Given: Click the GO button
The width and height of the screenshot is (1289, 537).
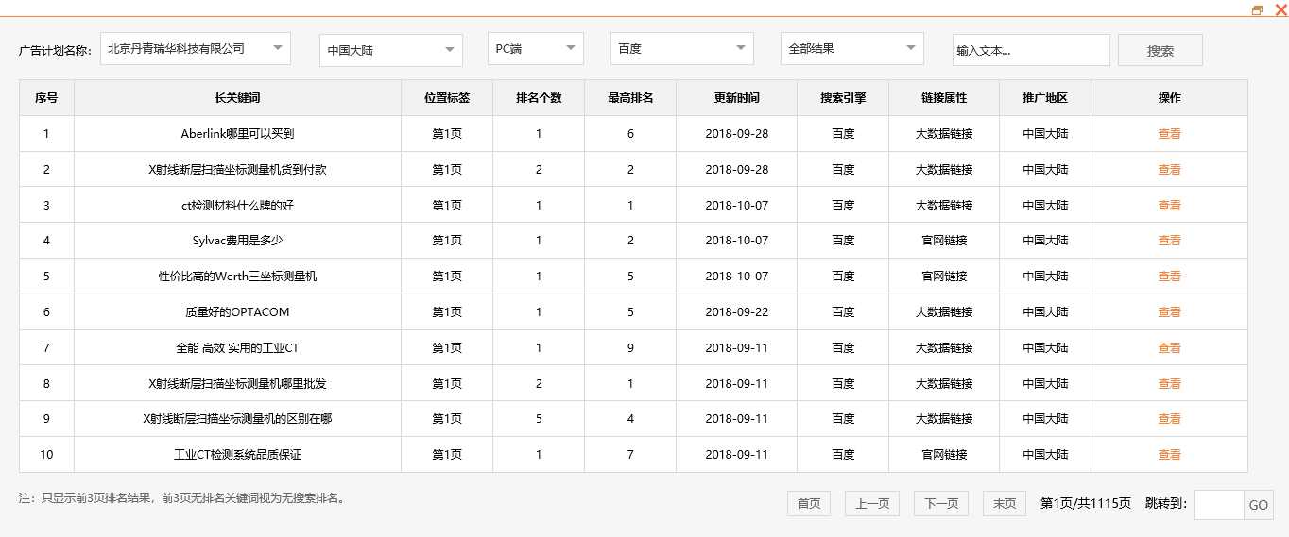Looking at the screenshot, I should click(1259, 505).
